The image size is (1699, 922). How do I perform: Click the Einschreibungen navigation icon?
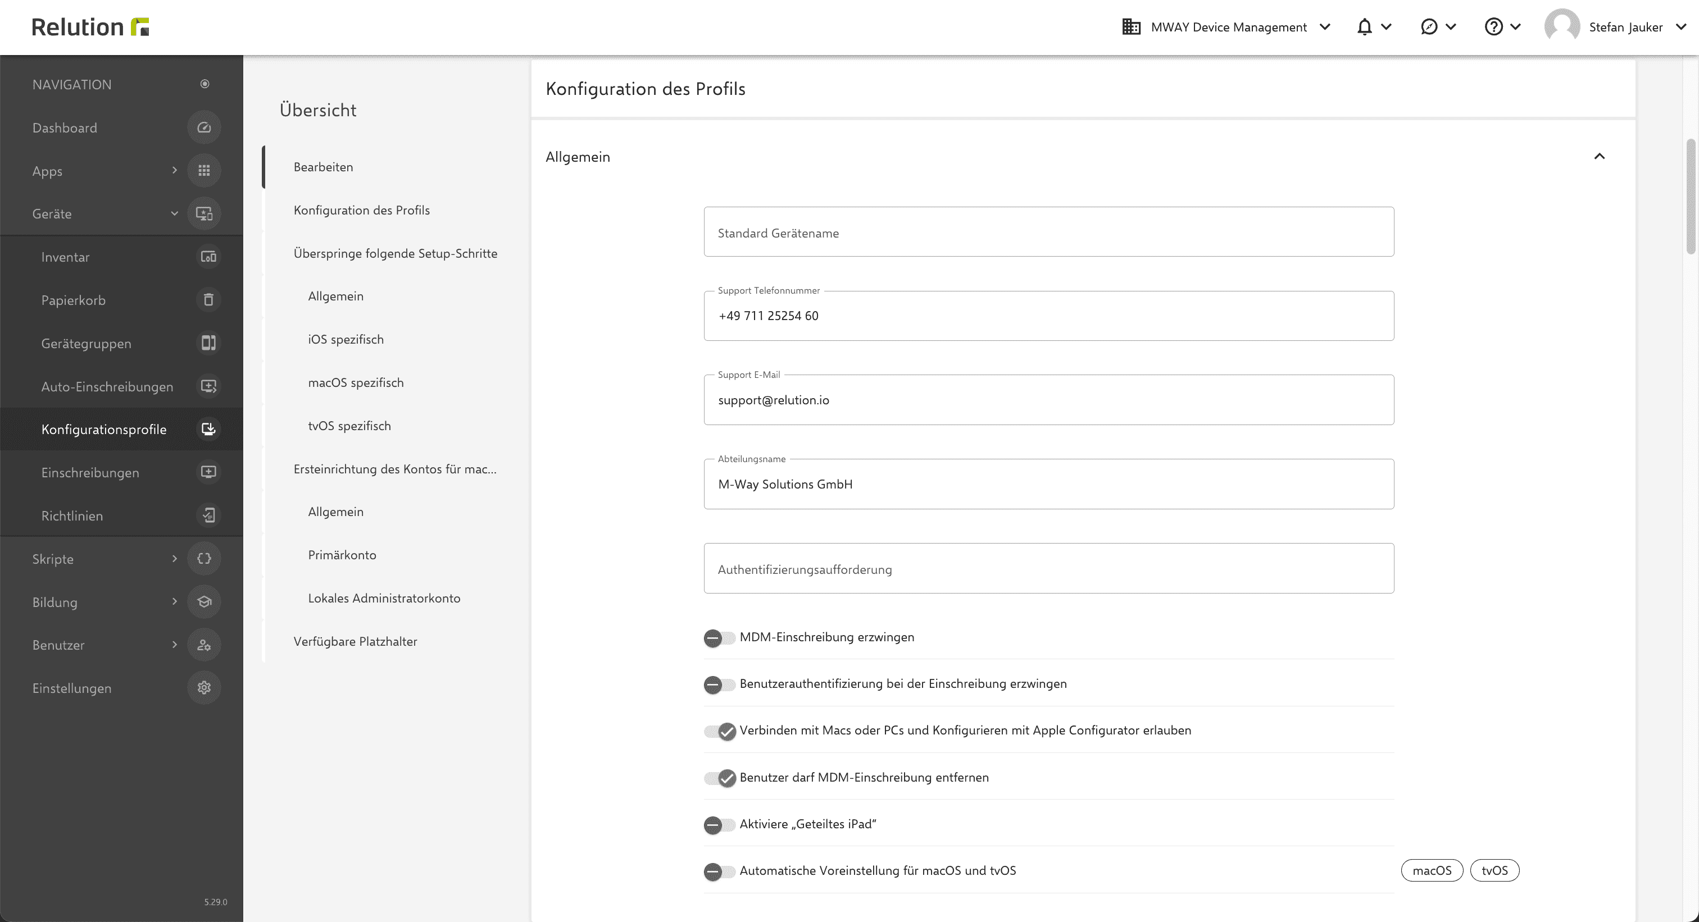click(x=205, y=472)
